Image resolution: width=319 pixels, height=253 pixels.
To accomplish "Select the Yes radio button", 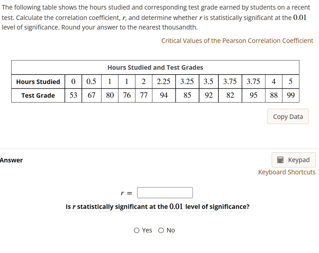I will point(136,230).
